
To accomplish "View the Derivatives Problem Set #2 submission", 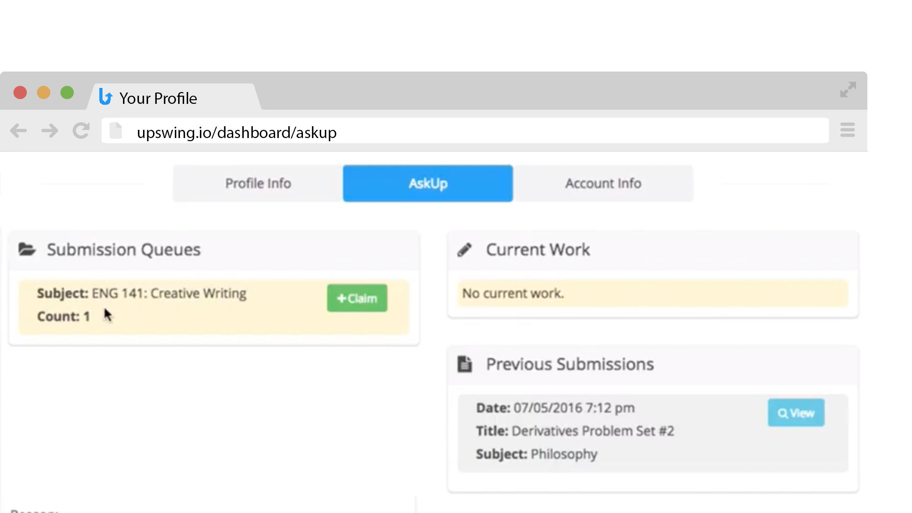I will click(796, 413).
